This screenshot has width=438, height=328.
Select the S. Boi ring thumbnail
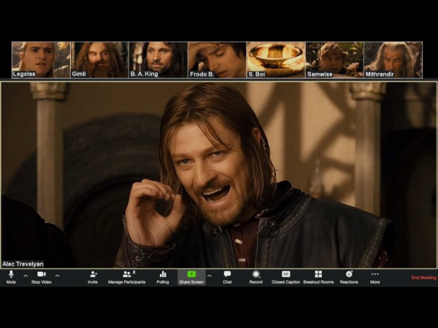(x=275, y=60)
